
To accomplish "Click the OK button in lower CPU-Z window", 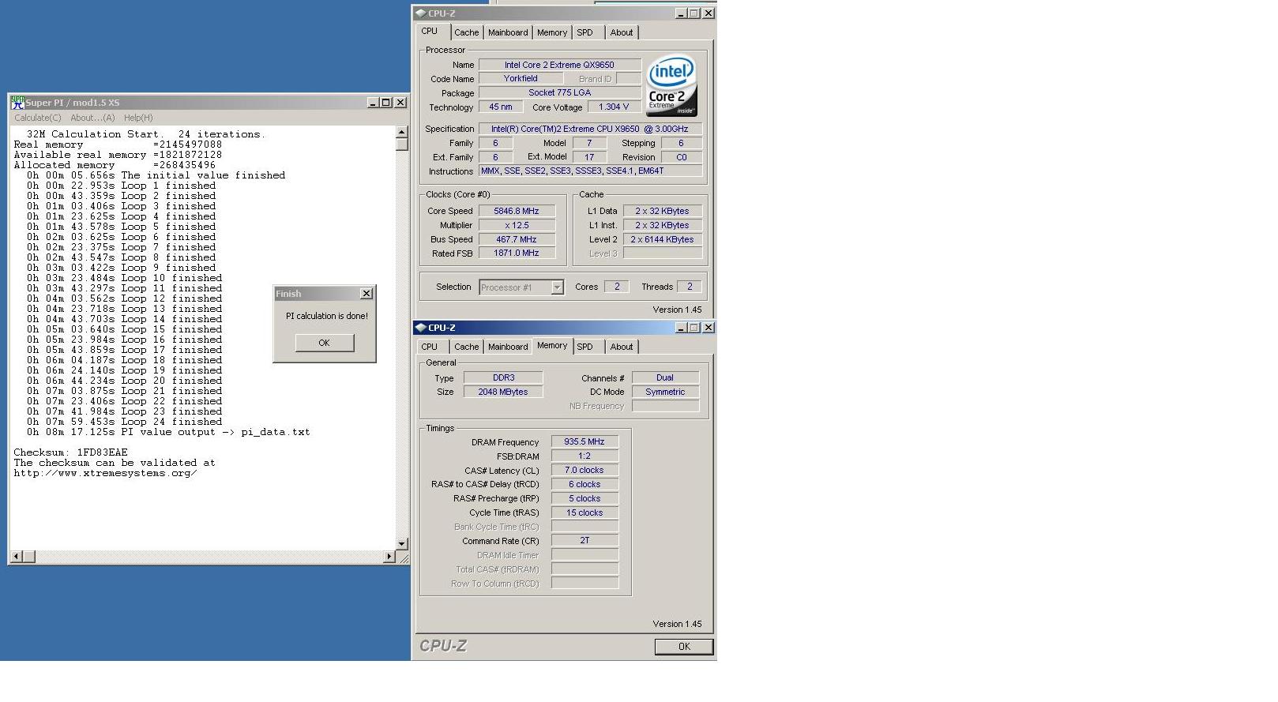I will 684,646.
